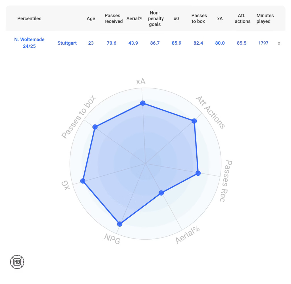Sort by Aerial% column header
This screenshot has height=284, width=291.
(134, 18)
